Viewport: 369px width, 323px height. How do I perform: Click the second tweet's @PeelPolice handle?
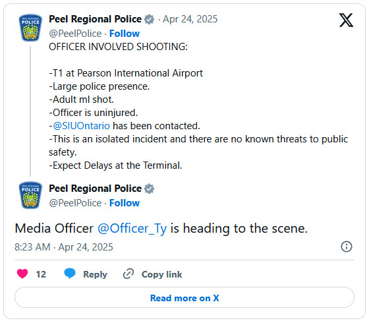click(x=75, y=203)
